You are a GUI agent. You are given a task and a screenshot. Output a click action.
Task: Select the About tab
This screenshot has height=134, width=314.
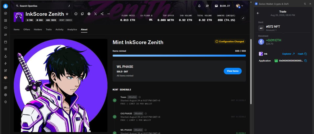tap(84, 29)
